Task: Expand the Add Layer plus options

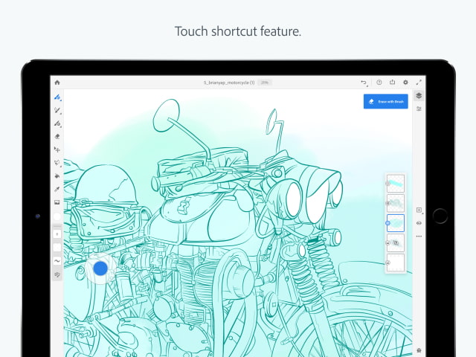Action: (x=419, y=210)
